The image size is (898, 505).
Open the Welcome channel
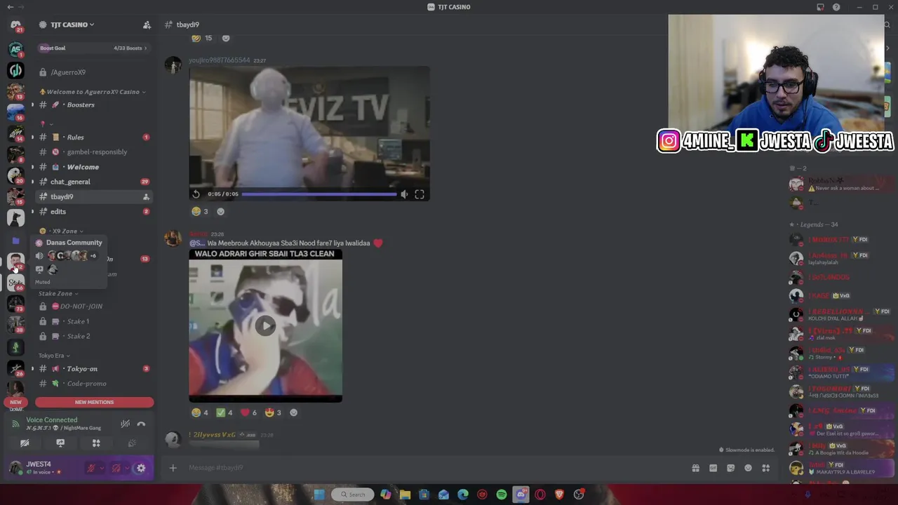click(x=94, y=167)
